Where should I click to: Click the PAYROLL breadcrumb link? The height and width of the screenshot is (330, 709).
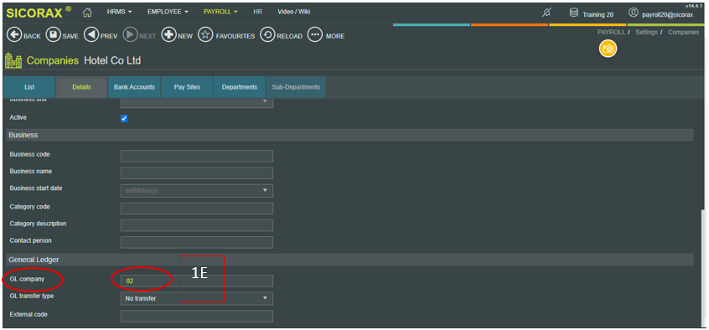[611, 32]
